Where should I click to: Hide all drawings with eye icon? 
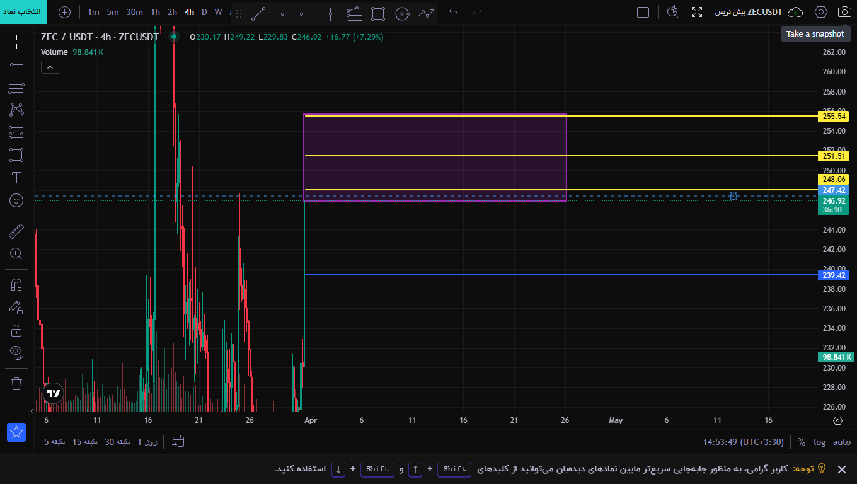tap(16, 352)
